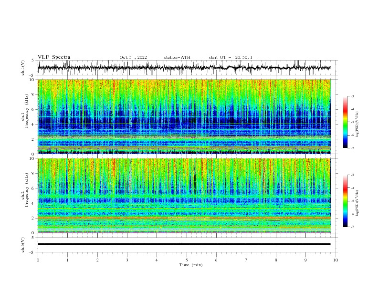Click the "-3" tick on lower color bar
The height and width of the screenshot is (292, 378).
(x=352, y=175)
